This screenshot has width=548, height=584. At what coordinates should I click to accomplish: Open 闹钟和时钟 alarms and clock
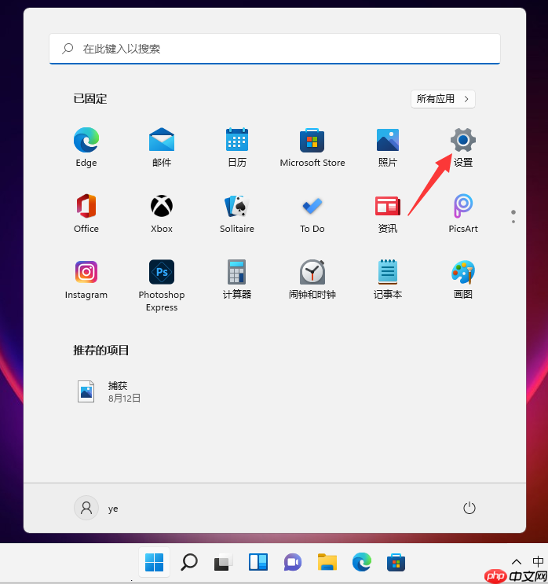coord(312,280)
